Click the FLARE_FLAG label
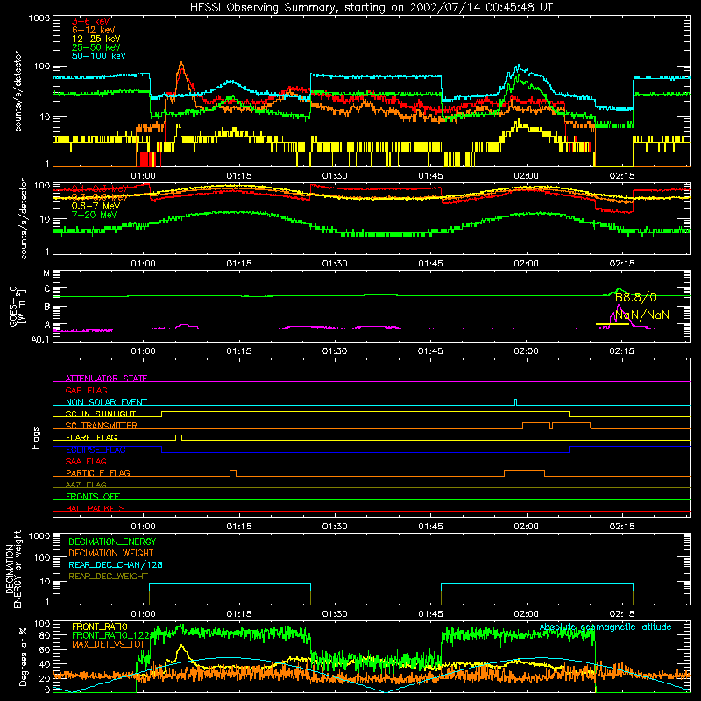Image resolution: width=701 pixels, height=701 pixels. [x=91, y=437]
